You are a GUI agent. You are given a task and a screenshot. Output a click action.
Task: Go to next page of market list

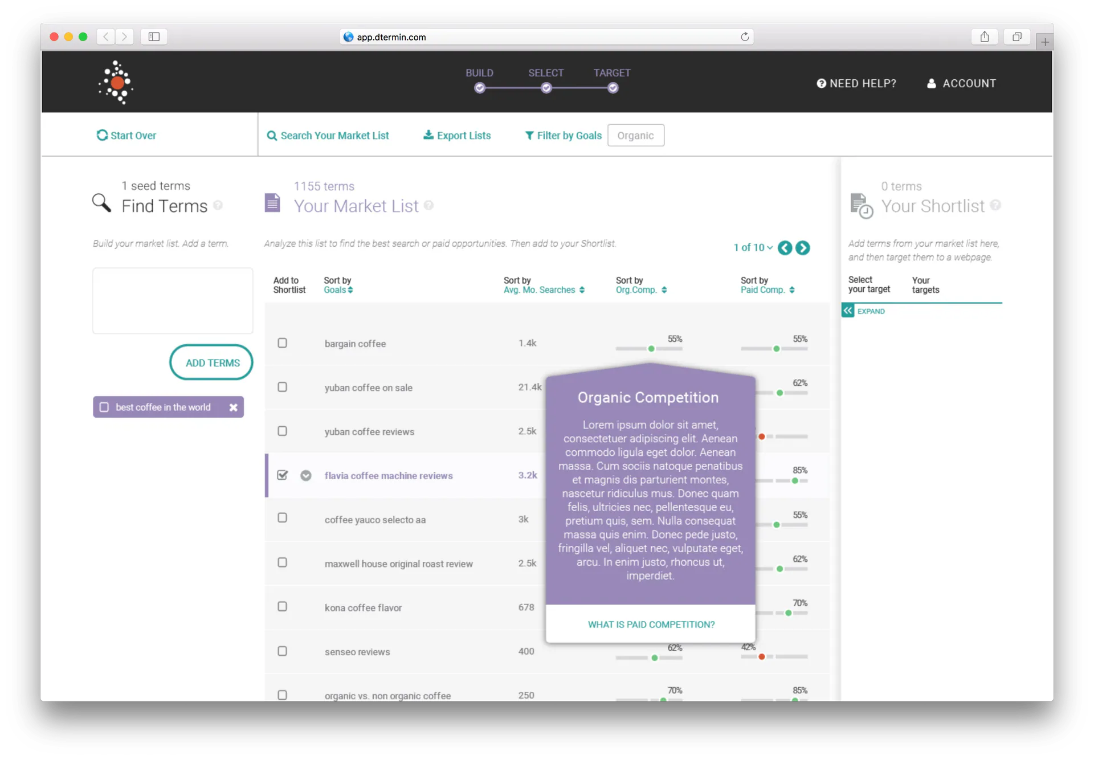pos(802,247)
